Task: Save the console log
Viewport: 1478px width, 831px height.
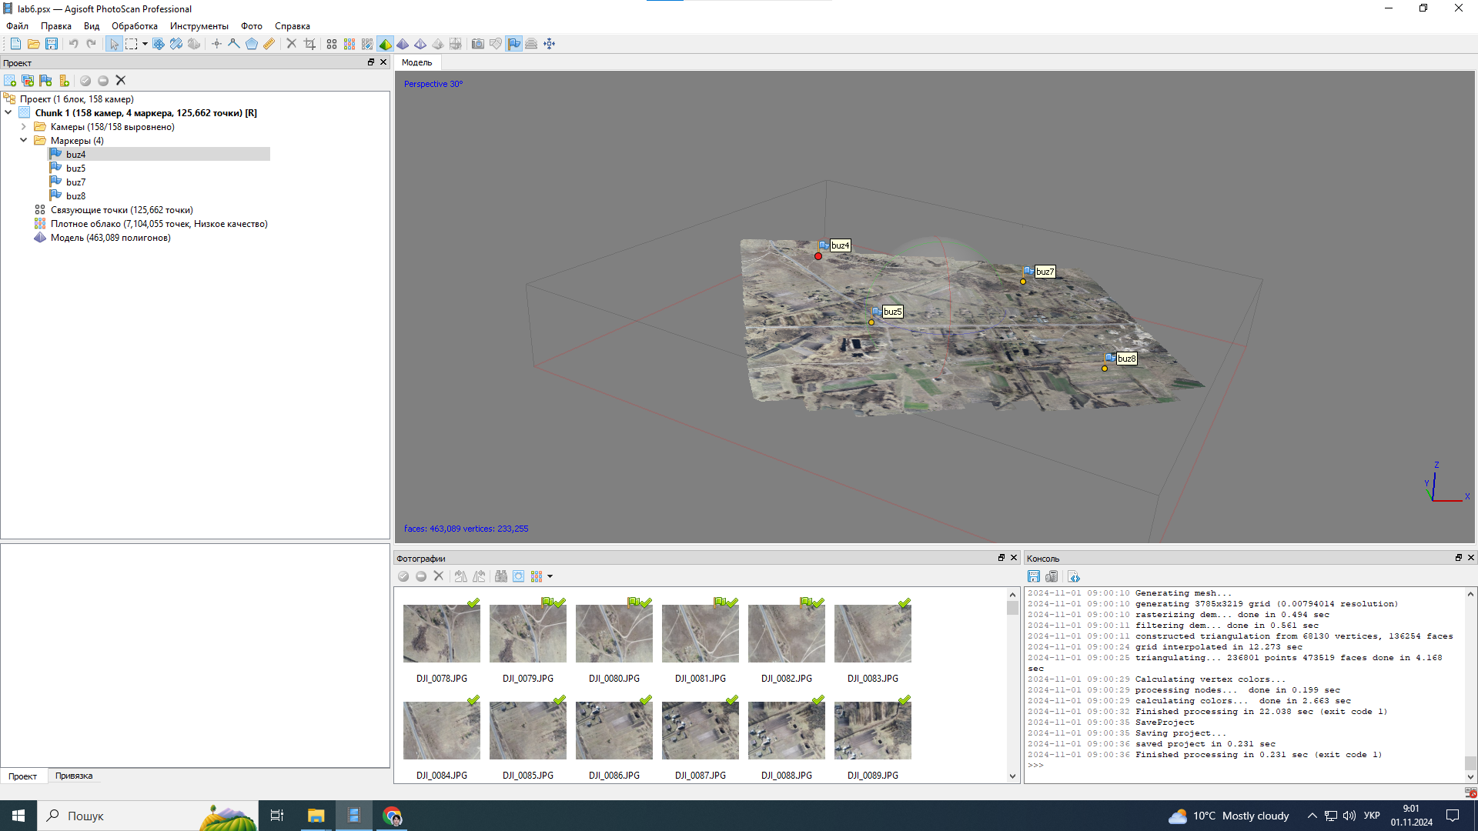Action: coord(1034,576)
